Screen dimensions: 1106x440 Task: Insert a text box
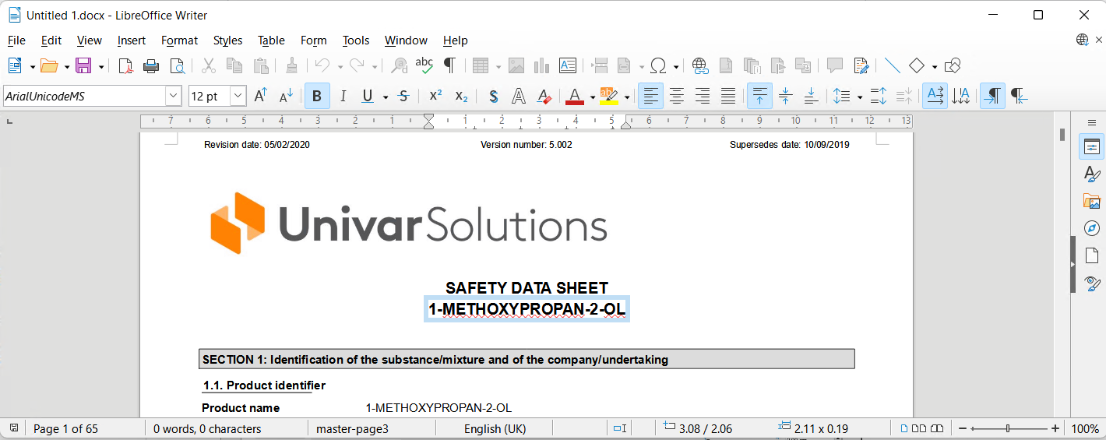coord(568,65)
